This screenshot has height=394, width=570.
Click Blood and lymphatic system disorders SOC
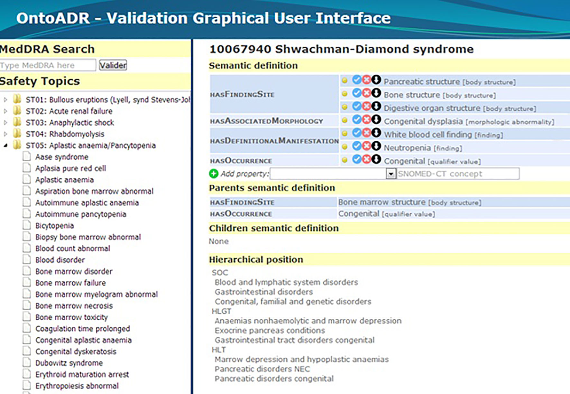pyautogui.click(x=286, y=282)
